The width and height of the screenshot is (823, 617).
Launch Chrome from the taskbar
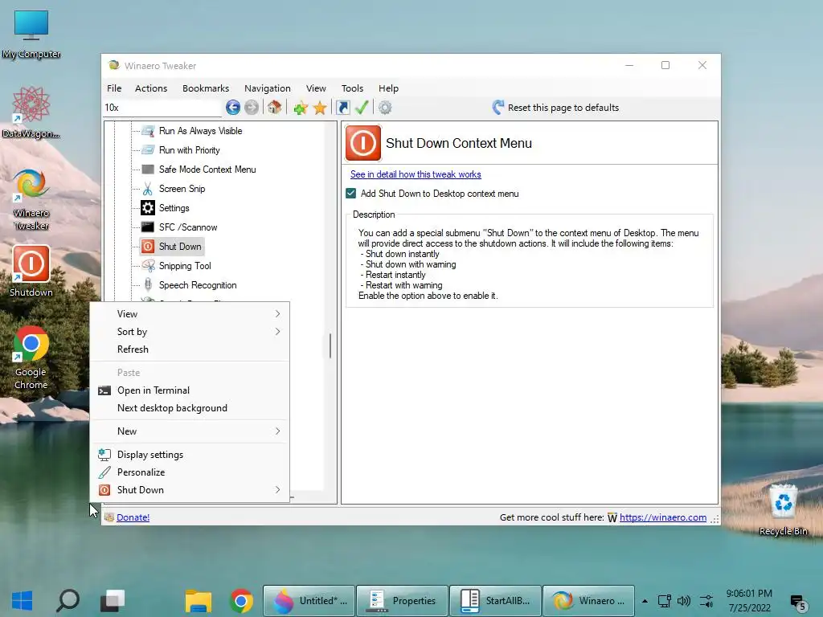pos(241,601)
